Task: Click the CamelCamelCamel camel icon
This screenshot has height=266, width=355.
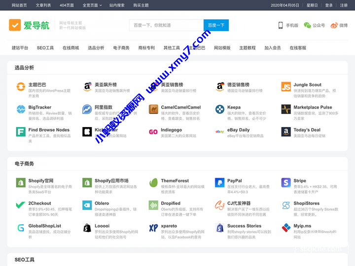Action: coord(153,109)
